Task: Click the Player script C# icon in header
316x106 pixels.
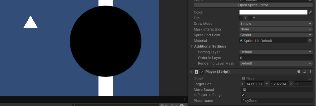Action: (x=196, y=72)
